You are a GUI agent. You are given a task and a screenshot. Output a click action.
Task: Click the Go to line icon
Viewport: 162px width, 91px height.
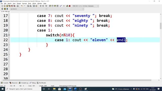pyautogui.click(x=36, y=6)
